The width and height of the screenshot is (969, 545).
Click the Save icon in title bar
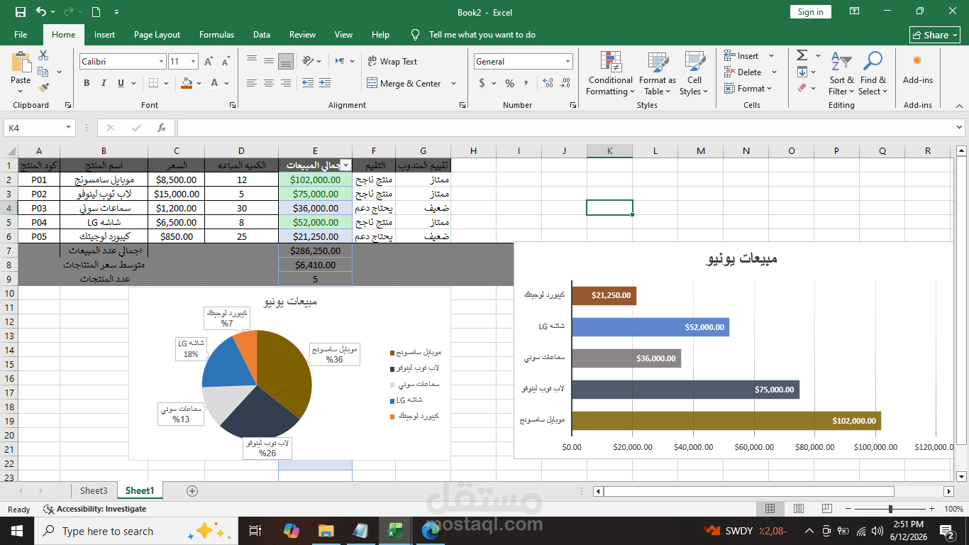(20, 12)
